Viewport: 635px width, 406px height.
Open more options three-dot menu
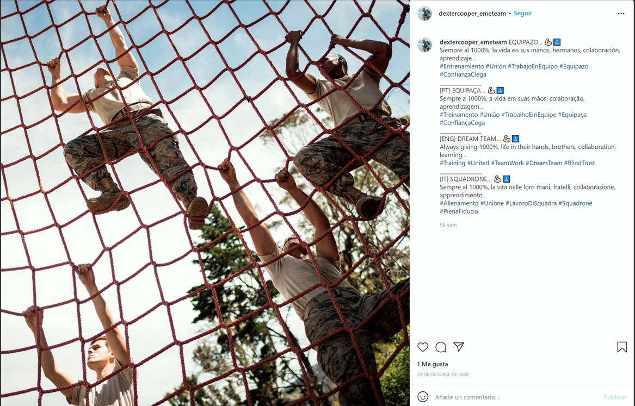tap(621, 14)
